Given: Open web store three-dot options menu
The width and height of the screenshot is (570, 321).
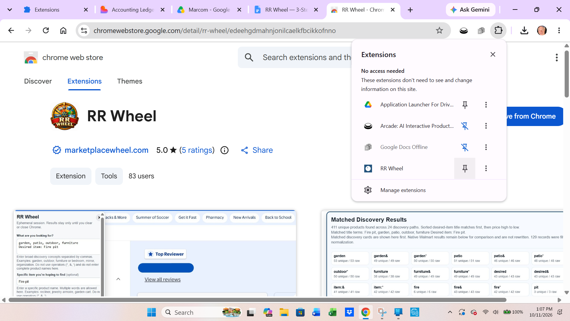Looking at the screenshot, I should [x=557, y=57].
